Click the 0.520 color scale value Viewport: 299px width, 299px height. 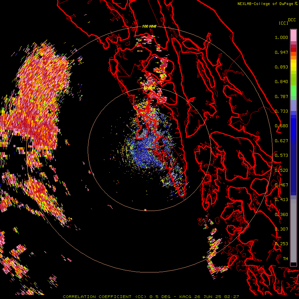pyautogui.click(x=281, y=170)
